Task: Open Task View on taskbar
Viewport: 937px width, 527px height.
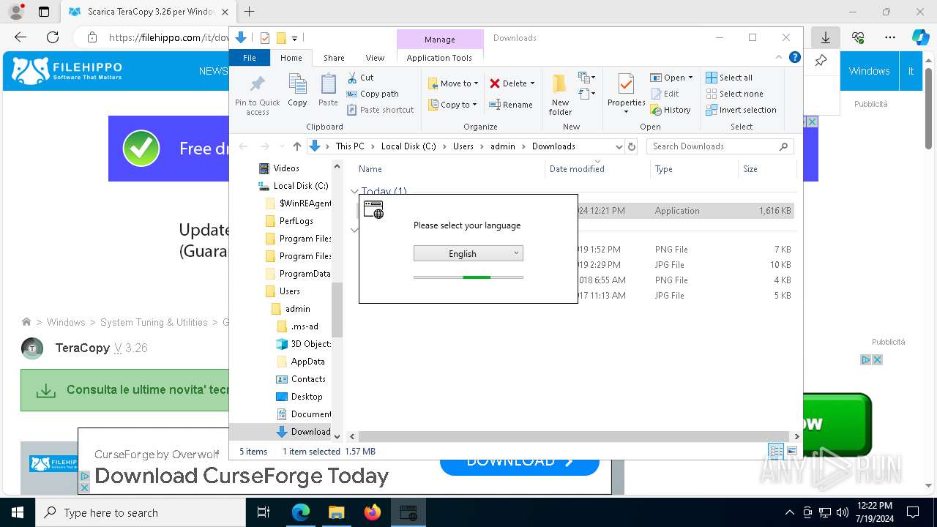Action: coord(264,512)
